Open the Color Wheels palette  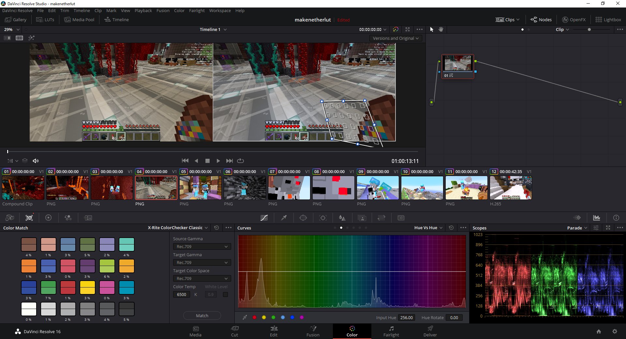pos(49,218)
